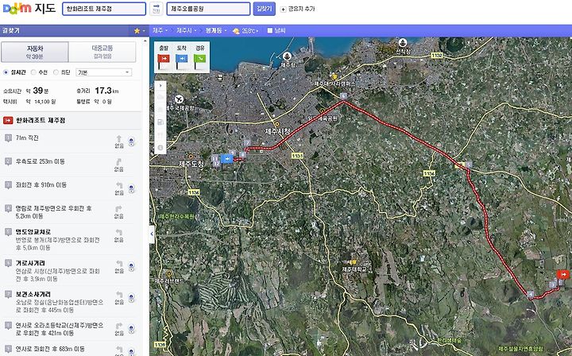Screen dimensions: 572x356
Task: Add a waypoint with 경유지 추가
Action: (298, 9)
